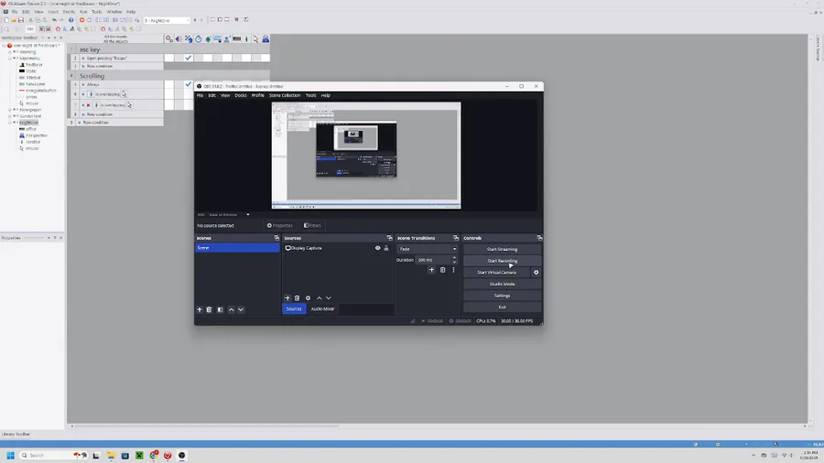Open the frame selector dropdown showing NightOne
The width and height of the screenshot is (824, 463).
pyautogui.click(x=167, y=20)
